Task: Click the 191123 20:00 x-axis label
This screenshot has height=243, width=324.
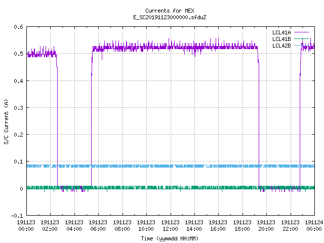Action: [266, 226]
